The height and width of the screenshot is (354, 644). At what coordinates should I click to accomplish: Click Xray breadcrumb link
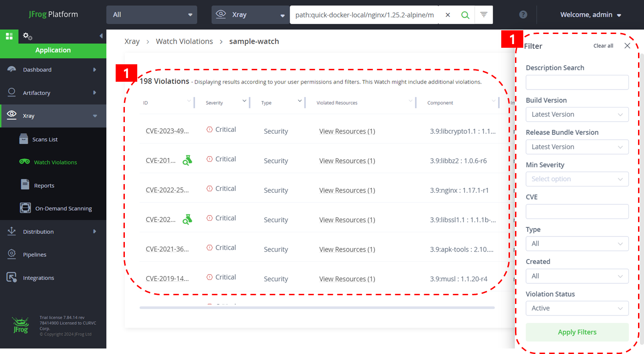(132, 41)
